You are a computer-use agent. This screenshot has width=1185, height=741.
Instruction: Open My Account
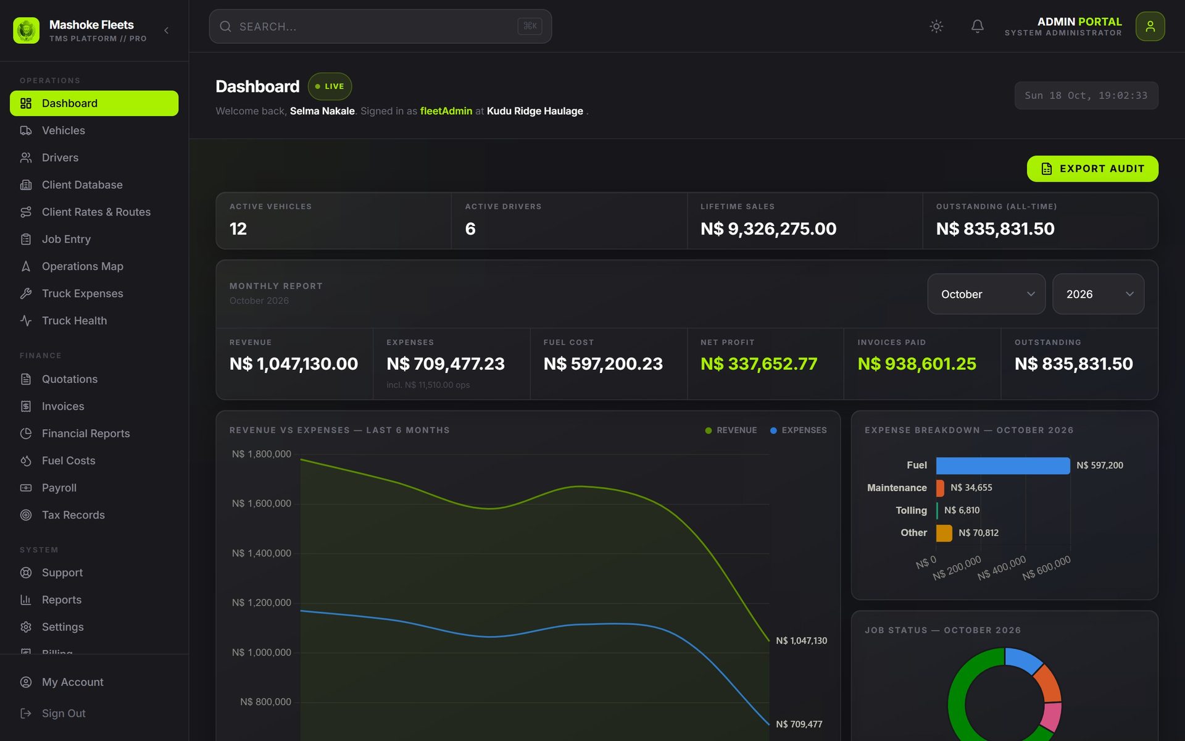[94, 682]
